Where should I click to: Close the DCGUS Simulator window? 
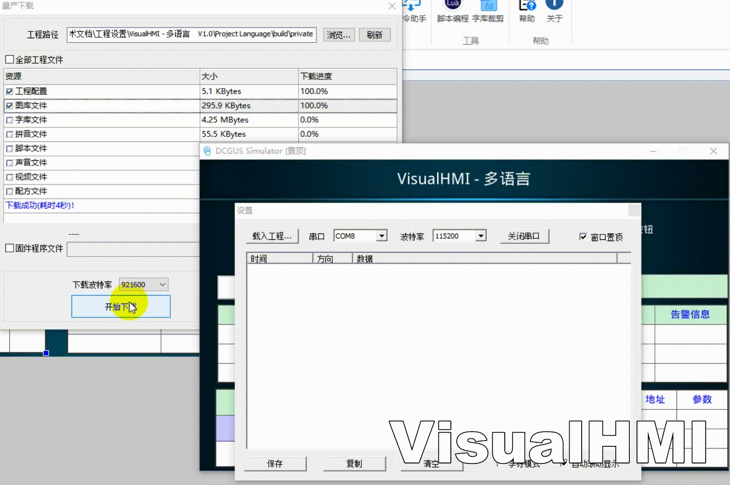coord(713,151)
